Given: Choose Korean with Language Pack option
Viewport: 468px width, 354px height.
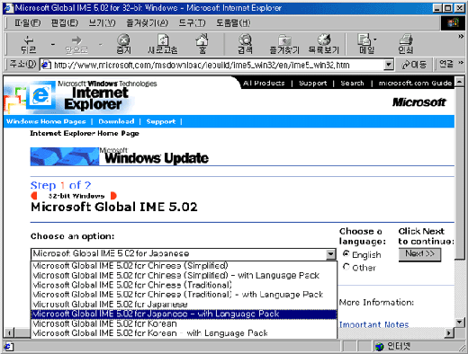Looking at the screenshot, I should click(x=184, y=333).
